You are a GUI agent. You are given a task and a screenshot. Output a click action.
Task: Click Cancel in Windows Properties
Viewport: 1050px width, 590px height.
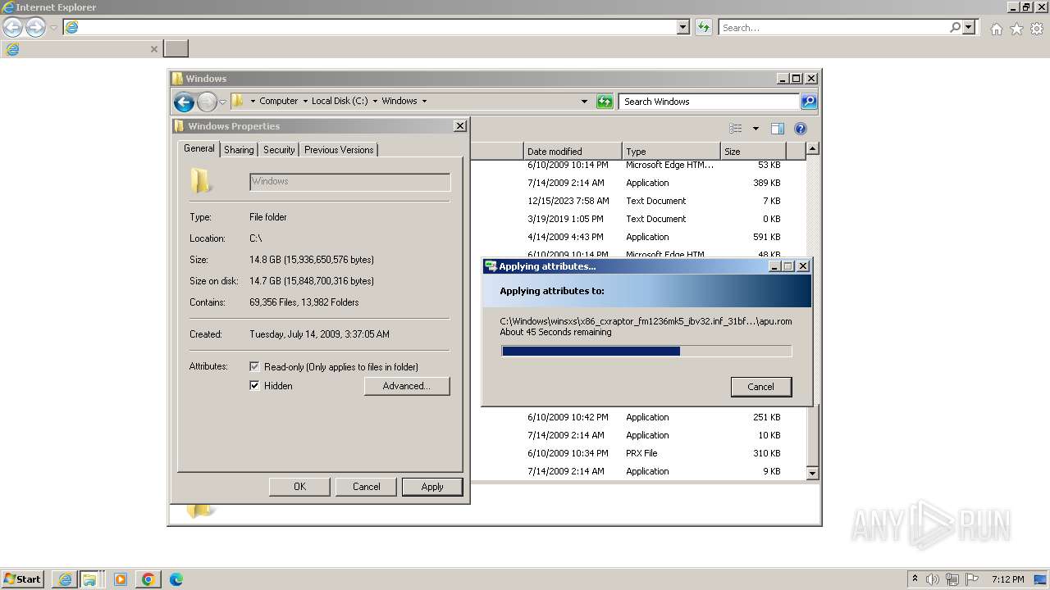pyautogui.click(x=367, y=487)
